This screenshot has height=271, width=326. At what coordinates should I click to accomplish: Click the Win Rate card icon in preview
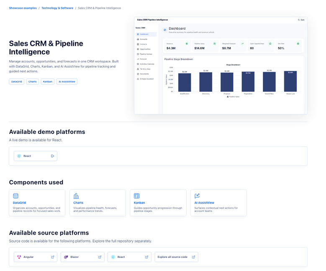pos(298,44)
